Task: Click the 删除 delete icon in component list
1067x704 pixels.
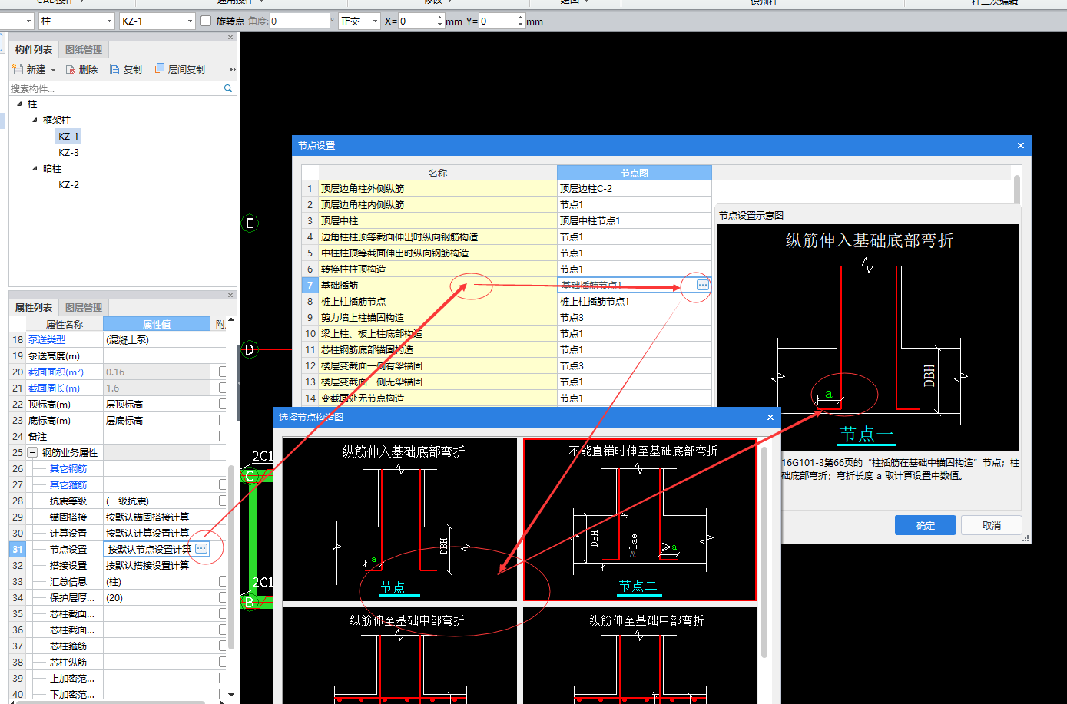Action: pos(70,69)
